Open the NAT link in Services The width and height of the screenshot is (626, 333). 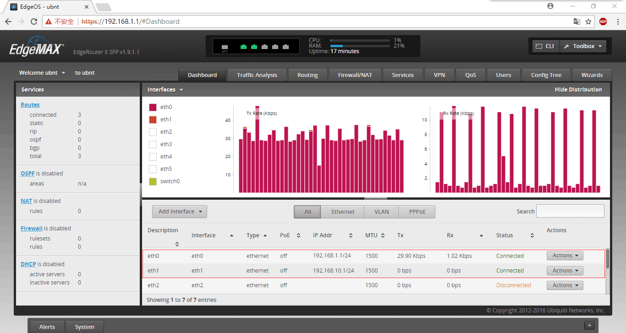26,201
